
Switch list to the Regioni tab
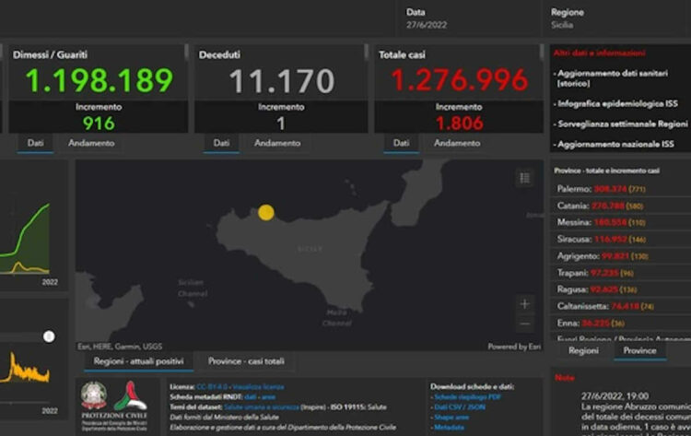pos(583,351)
